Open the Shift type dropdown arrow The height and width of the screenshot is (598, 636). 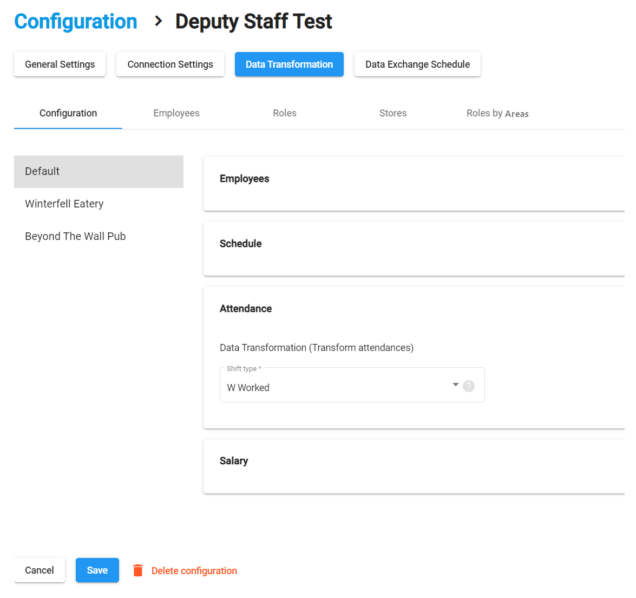pyautogui.click(x=455, y=385)
